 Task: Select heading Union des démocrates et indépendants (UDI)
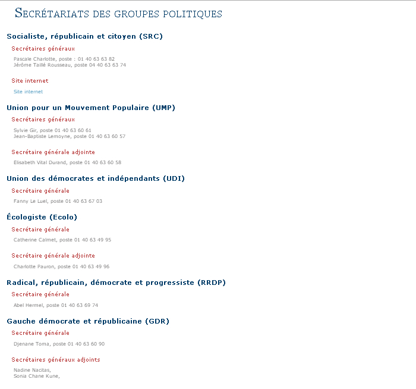click(x=96, y=178)
